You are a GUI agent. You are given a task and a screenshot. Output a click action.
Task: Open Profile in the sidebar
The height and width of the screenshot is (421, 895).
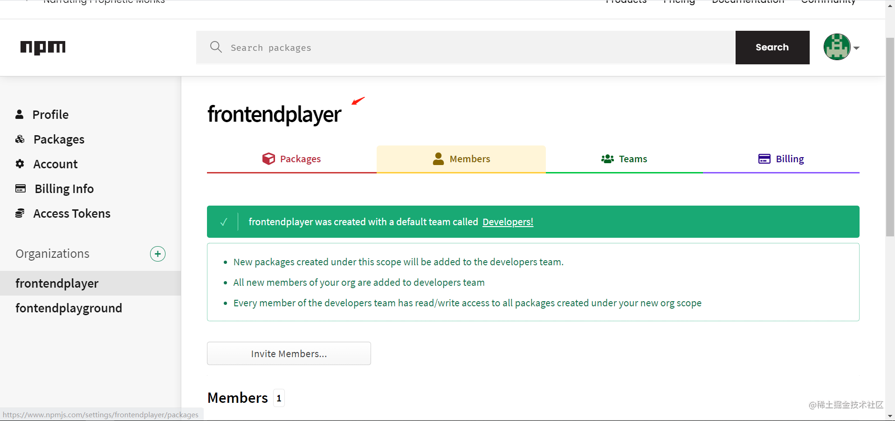[50, 115]
